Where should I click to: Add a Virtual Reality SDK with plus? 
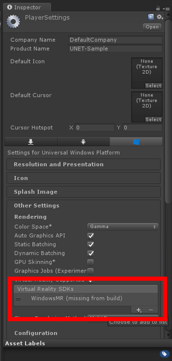pyautogui.click(x=139, y=310)
